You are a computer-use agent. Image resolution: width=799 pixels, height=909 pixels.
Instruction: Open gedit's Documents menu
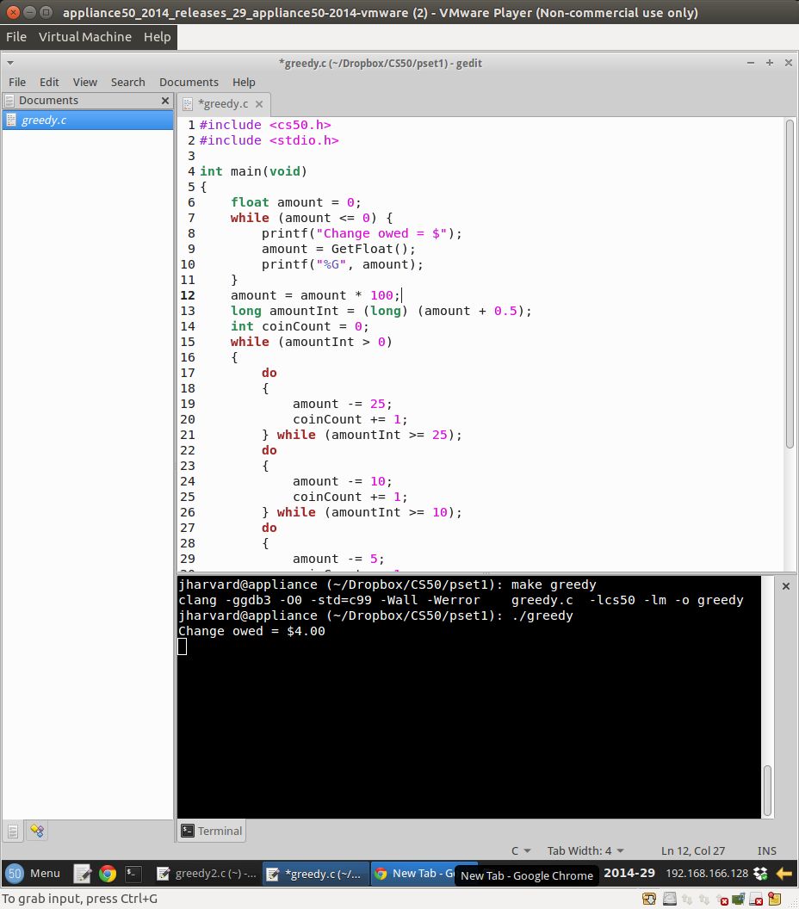[x=189, y=82]
